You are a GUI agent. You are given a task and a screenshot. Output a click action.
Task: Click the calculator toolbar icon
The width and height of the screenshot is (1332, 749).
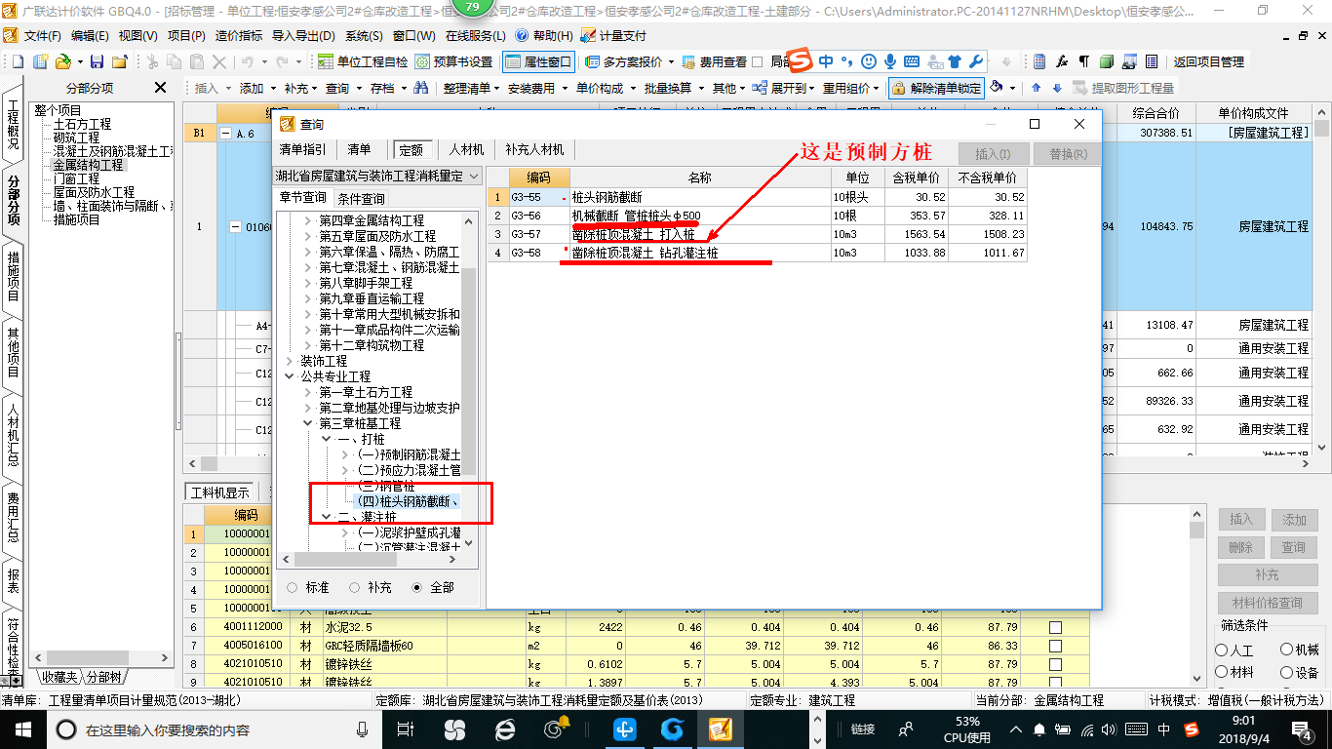(1039, 61)
